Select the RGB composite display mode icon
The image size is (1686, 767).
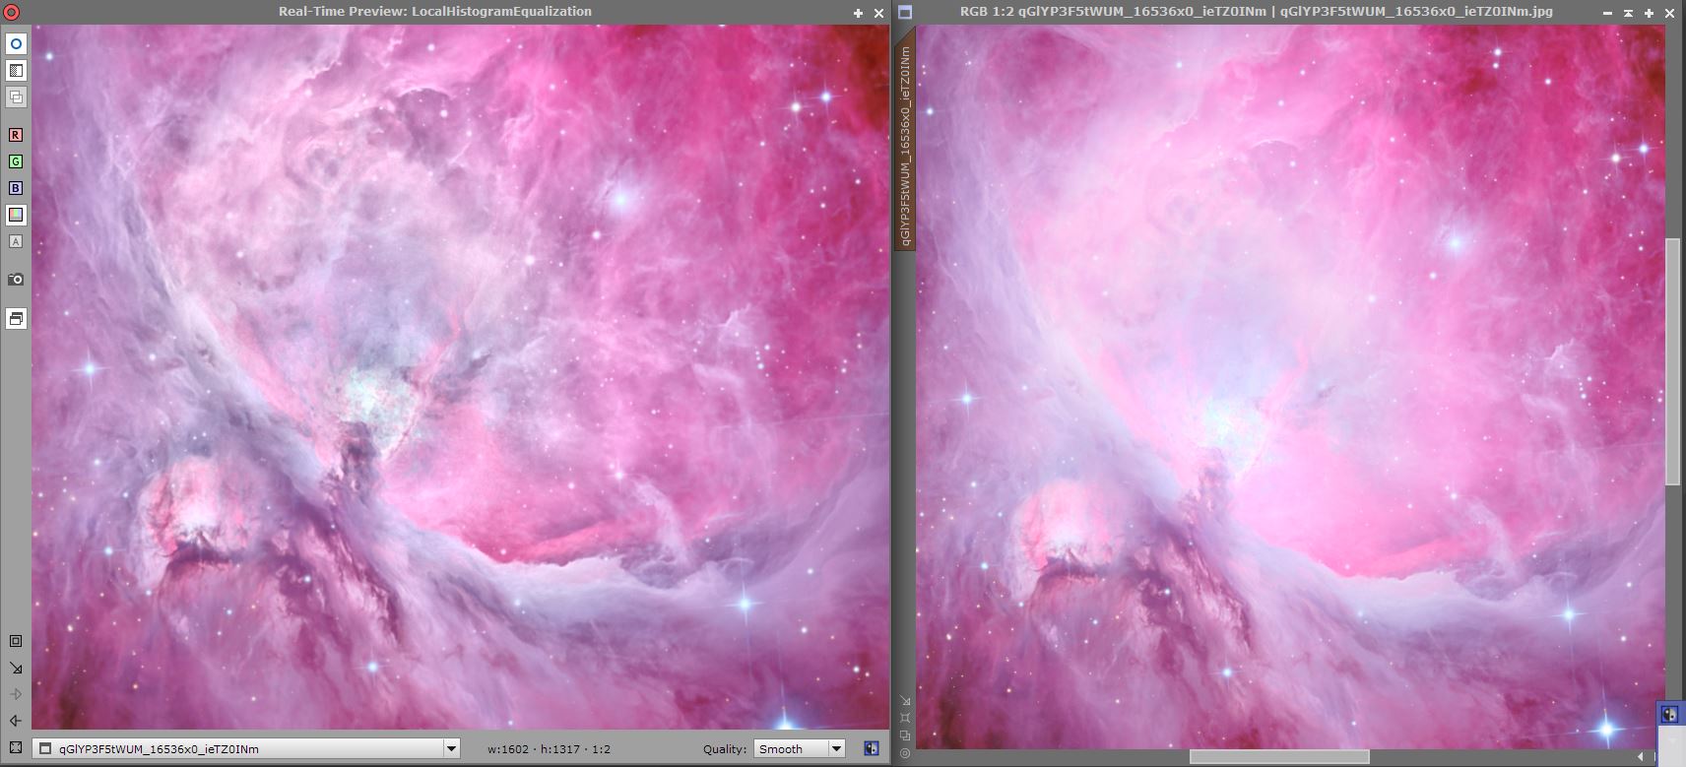pyautogui.click(x=16, y=215)
